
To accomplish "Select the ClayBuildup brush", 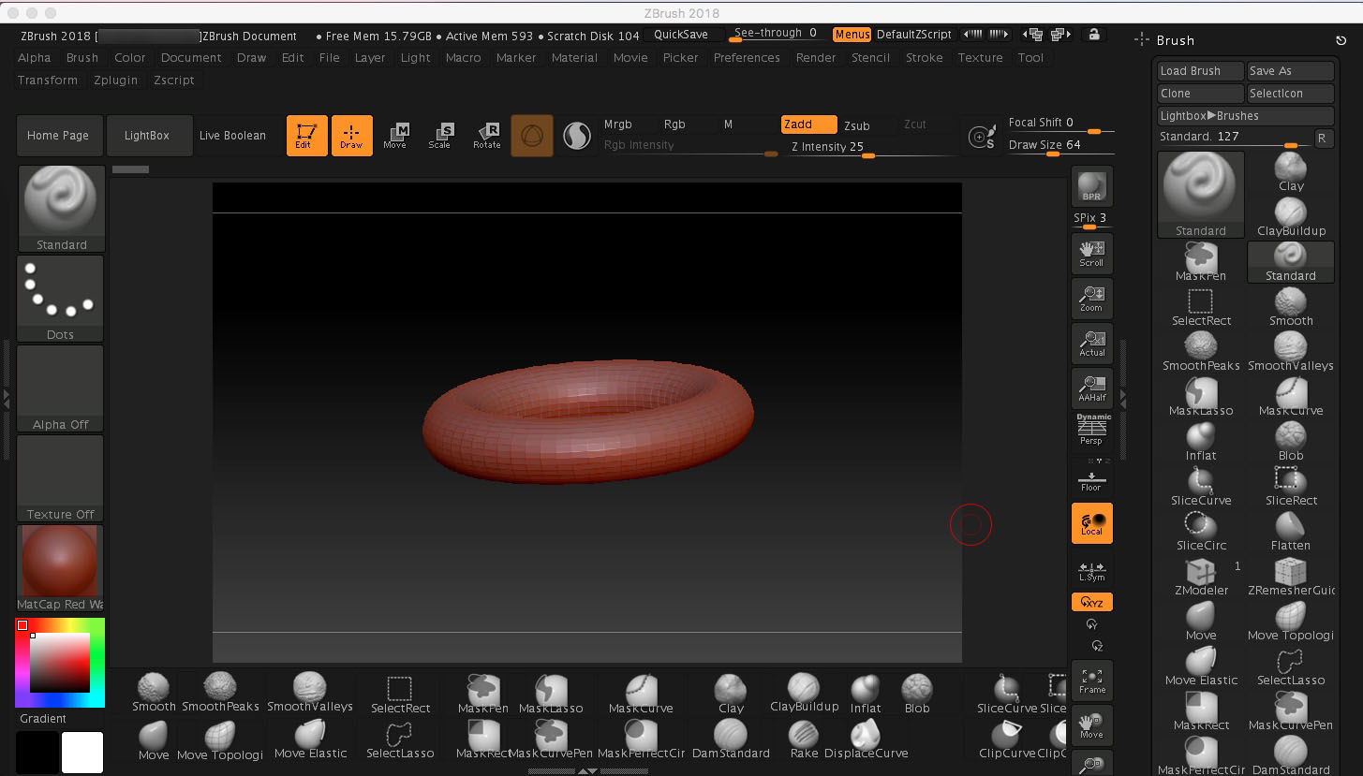I will (1291, 211).
